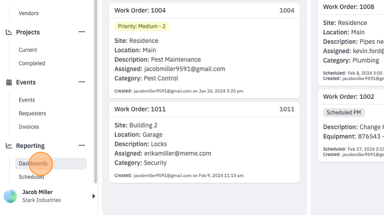Click the Reporting line-chart icon
This screenshot has width=384, height=215.
pos(9,146)
